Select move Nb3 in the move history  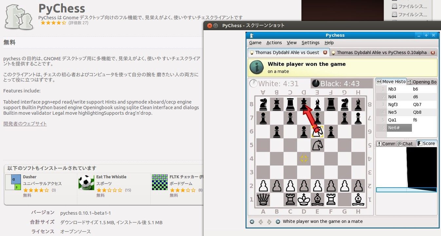[x=392, y=89]
